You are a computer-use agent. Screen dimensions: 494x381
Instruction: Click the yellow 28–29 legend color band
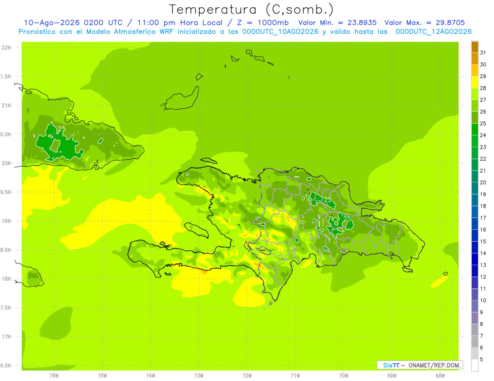pos(475,82)
